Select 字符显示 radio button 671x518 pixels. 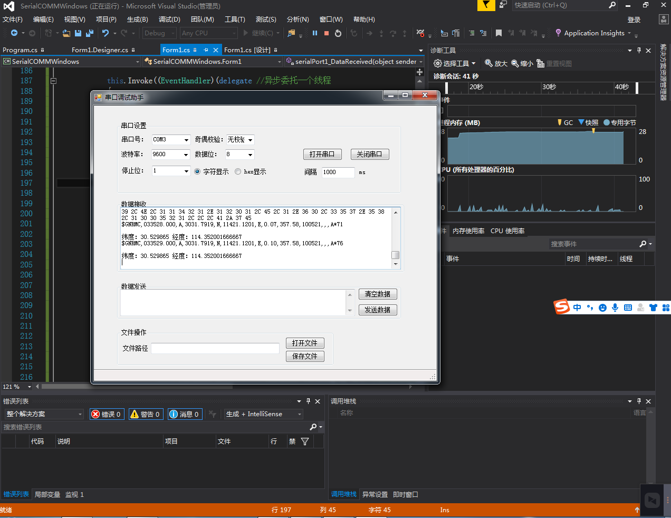[x=212, y=171]
